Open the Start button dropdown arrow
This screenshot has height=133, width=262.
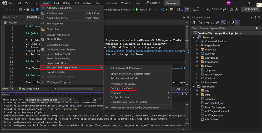[147, 9]
